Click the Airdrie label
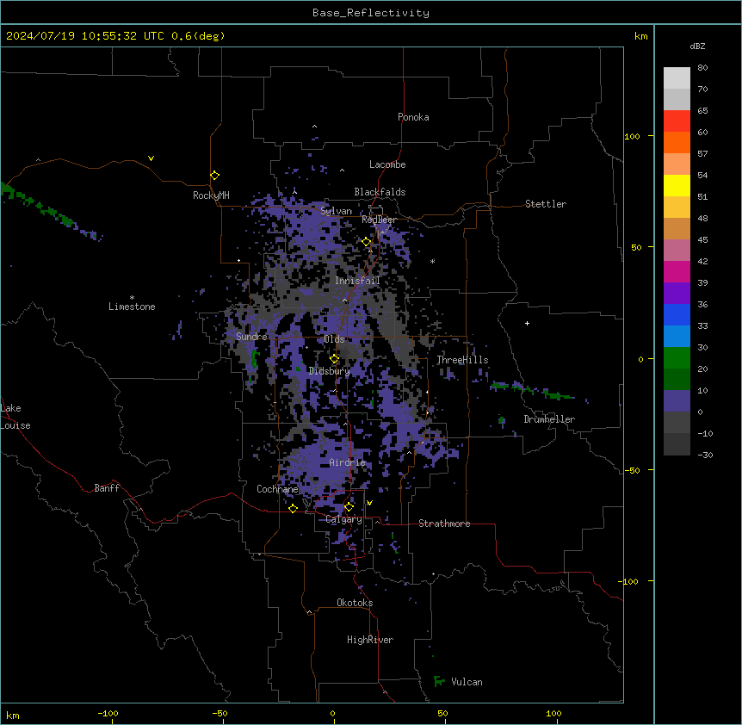Image resolution: width=742 pixels, height=725 pixels. coord(348,462)
